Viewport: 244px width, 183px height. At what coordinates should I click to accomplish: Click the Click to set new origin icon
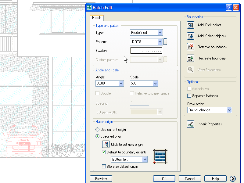[x=105, y=144]
